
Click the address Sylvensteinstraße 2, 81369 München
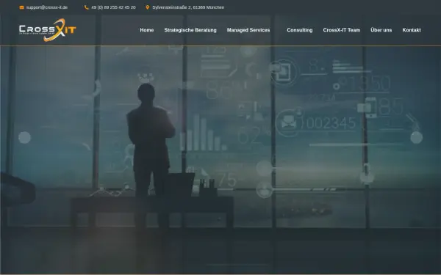(x=188, y=7)
